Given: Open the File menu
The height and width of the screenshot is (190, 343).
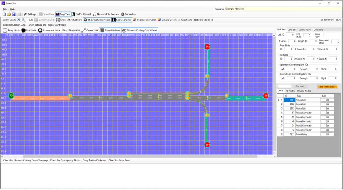Looking at the screenshot, I should pos(5,9).
